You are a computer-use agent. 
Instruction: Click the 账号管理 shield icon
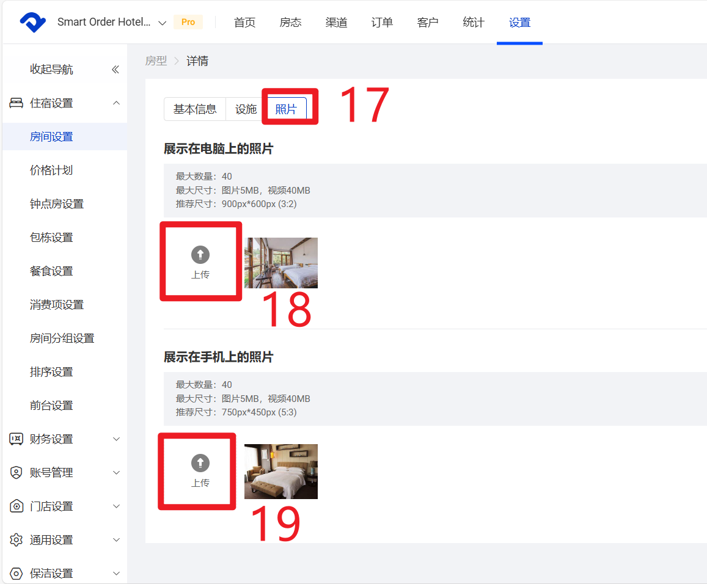point(16,473)
